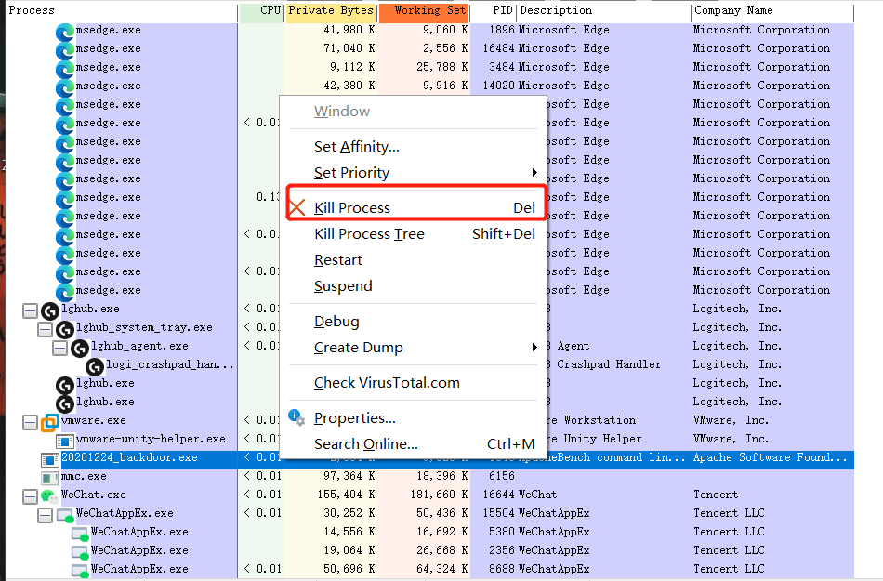
Task: Click WeChatAppEx.exe icon PID 5380
Action: coord(80,534)
